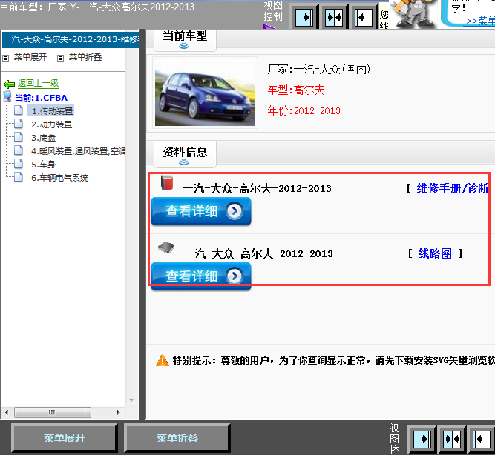Click the computer icon beside 当前:1.CFBA
This screenshot has height=455, width=495.
7,97
